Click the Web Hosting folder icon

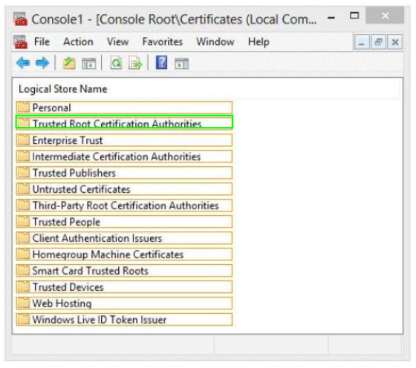pos(23,303)
